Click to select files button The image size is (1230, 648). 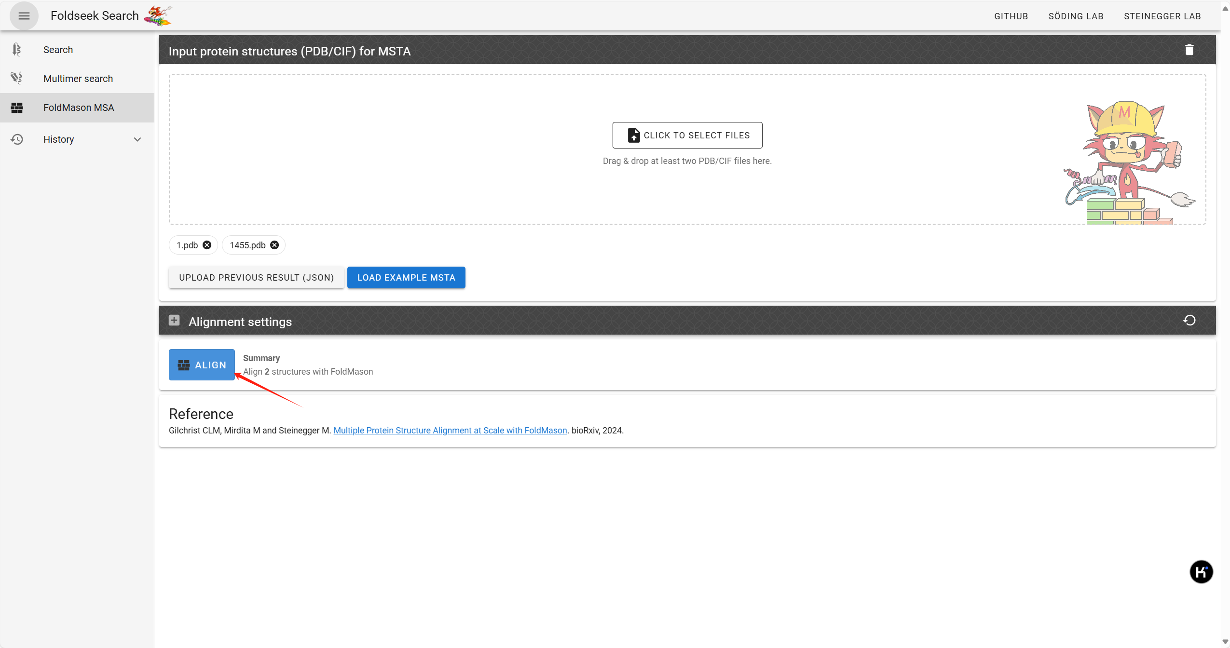687,135
